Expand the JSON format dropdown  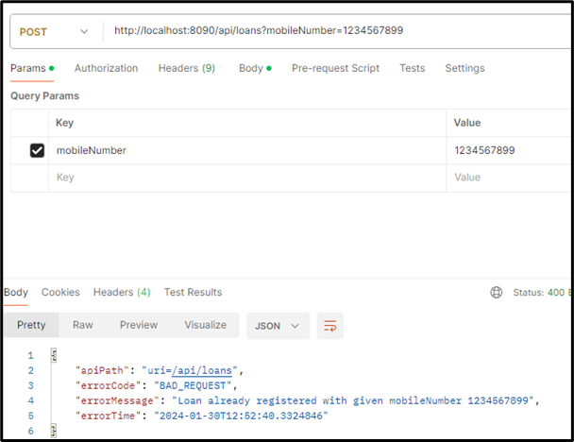point(278,326)
